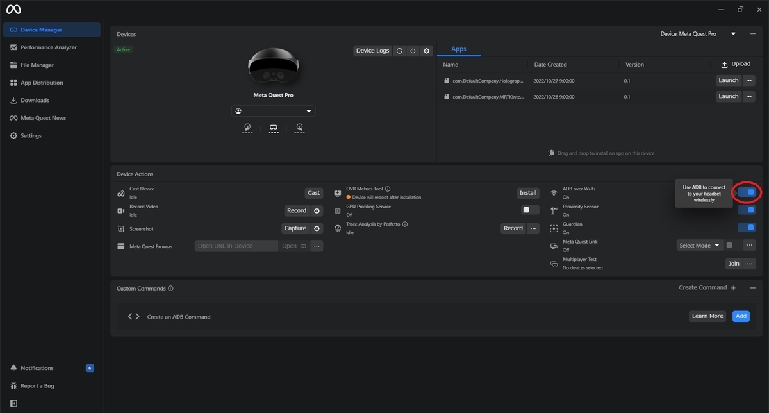Open Meta Quest News
The height and width of the screenshot is (413, 769).
point(52,118)
